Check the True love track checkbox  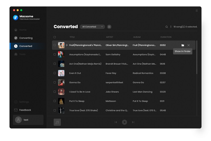55,110
